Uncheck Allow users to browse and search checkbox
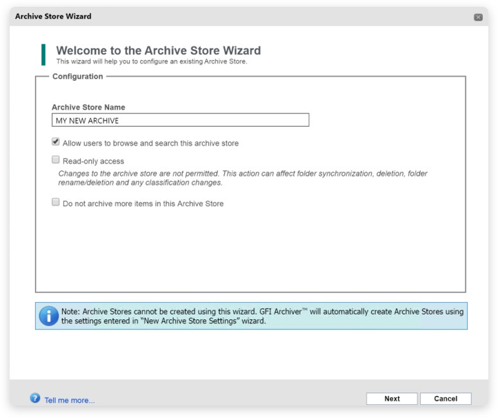 tap(56, 142)
